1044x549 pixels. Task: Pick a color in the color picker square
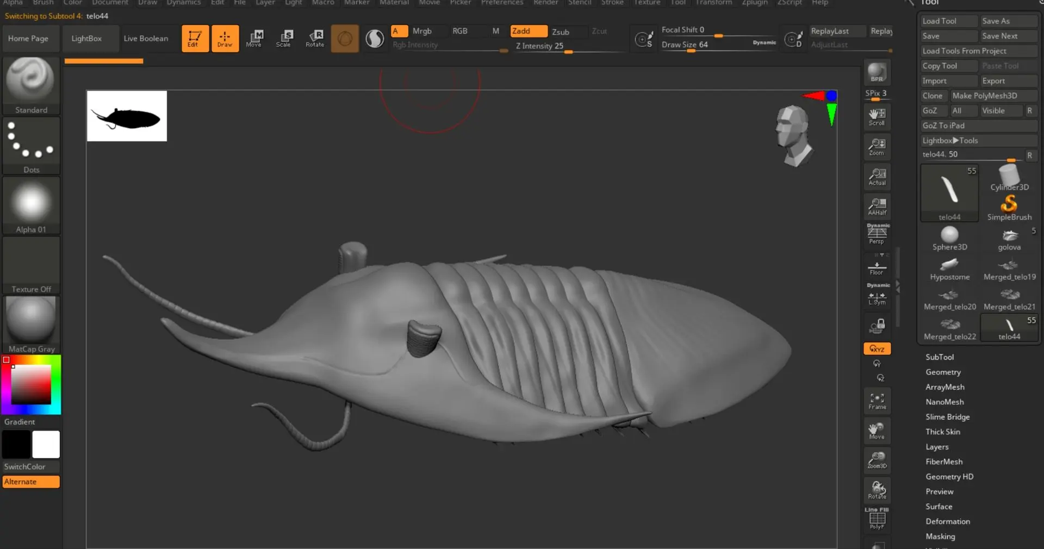pos(32,384)
